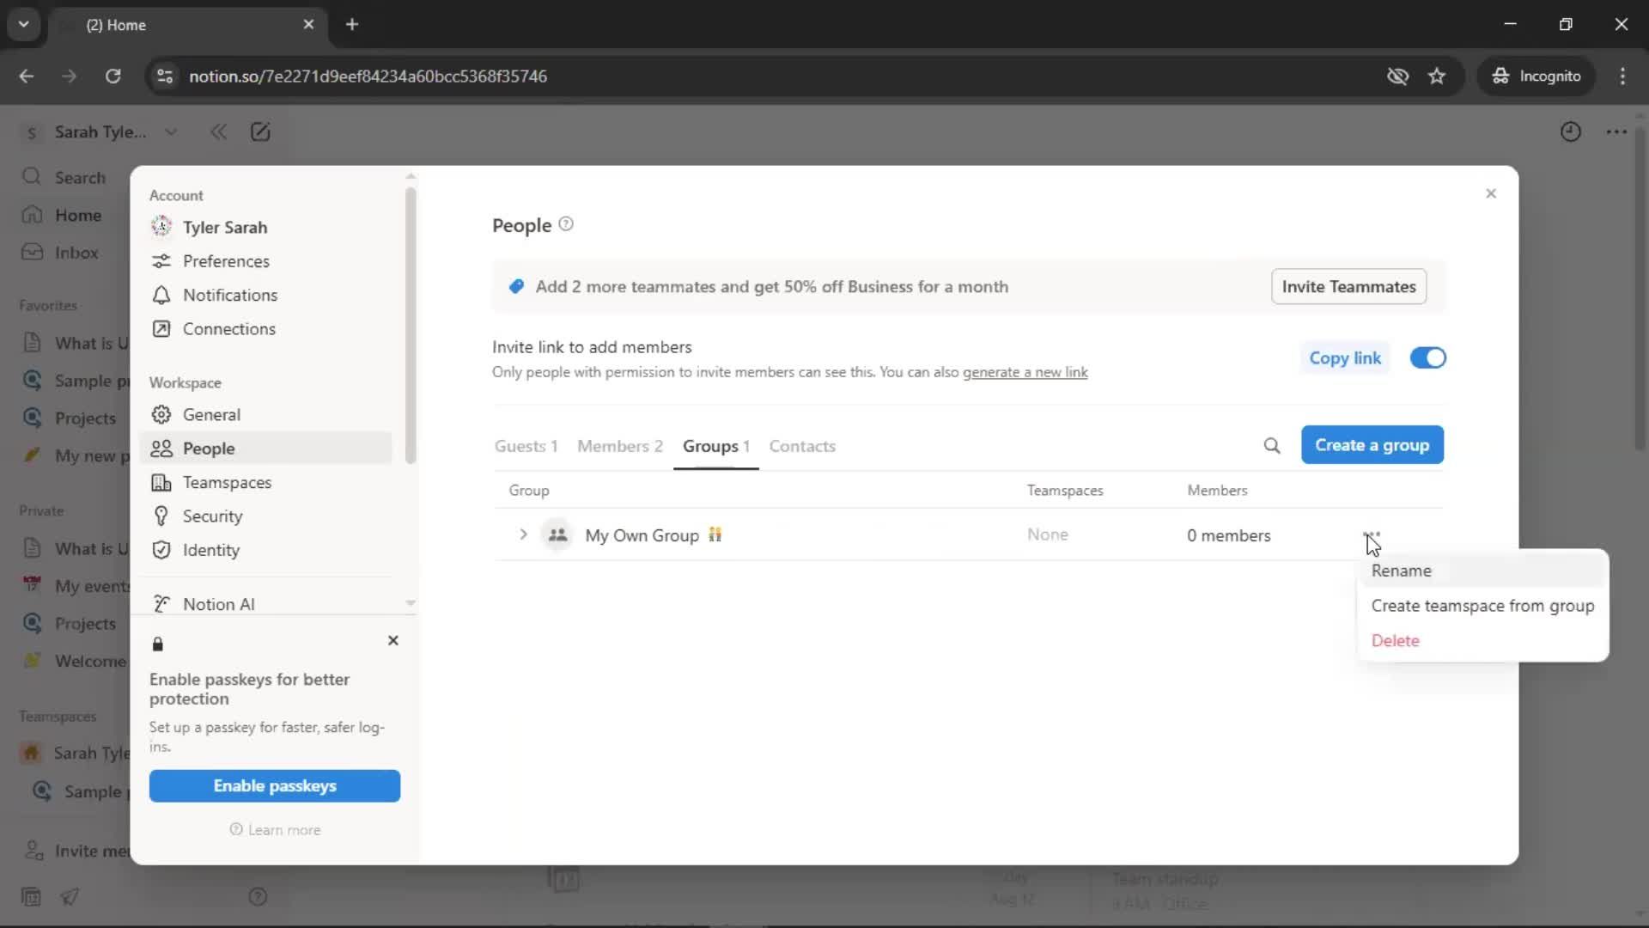Collapse the Notion sidebar
This screenshot has height=928, width=1649.
218,131
